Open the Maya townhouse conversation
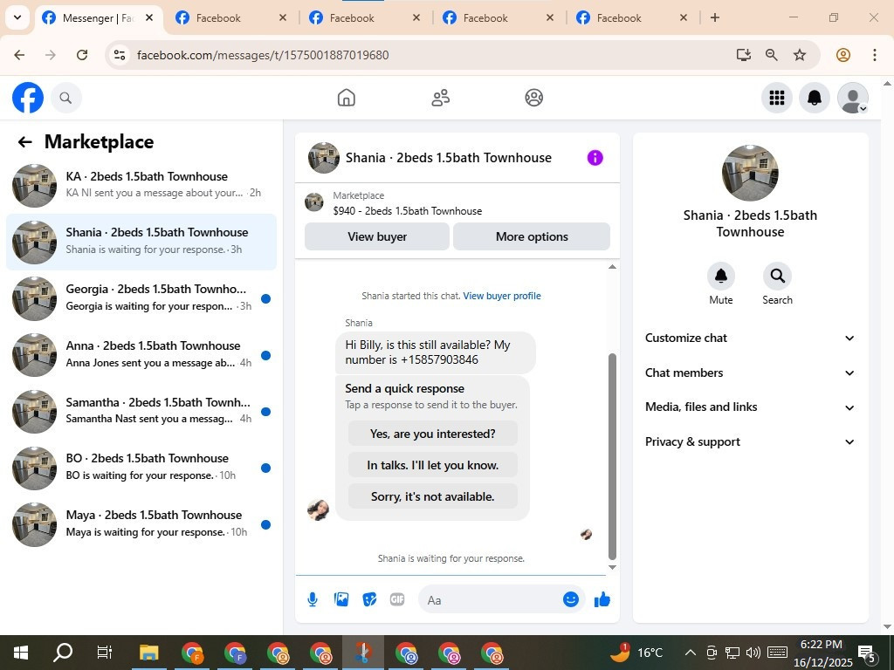Screen dimensions: 894x670 point(141,523)
